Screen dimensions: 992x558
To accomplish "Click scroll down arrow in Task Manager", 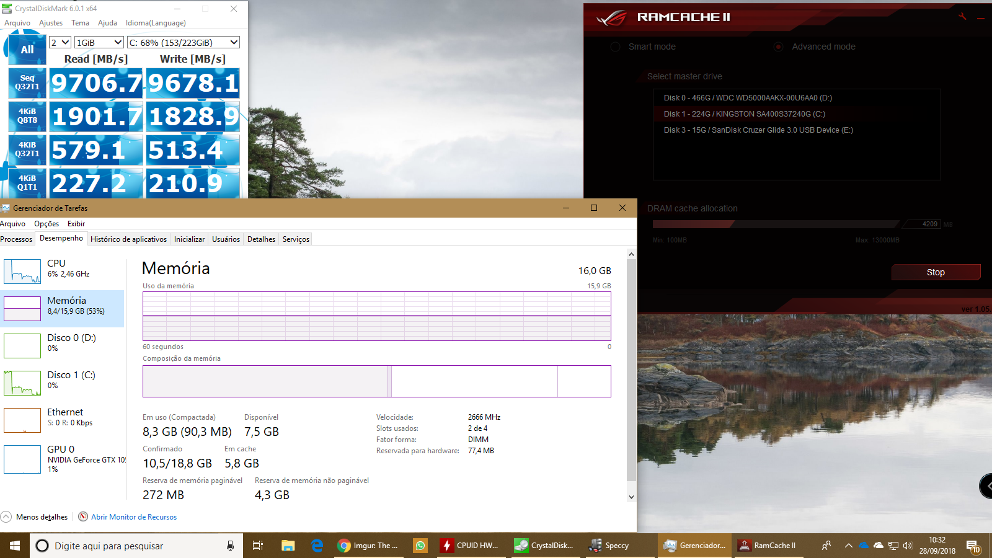I will click(x=631, y=497).
